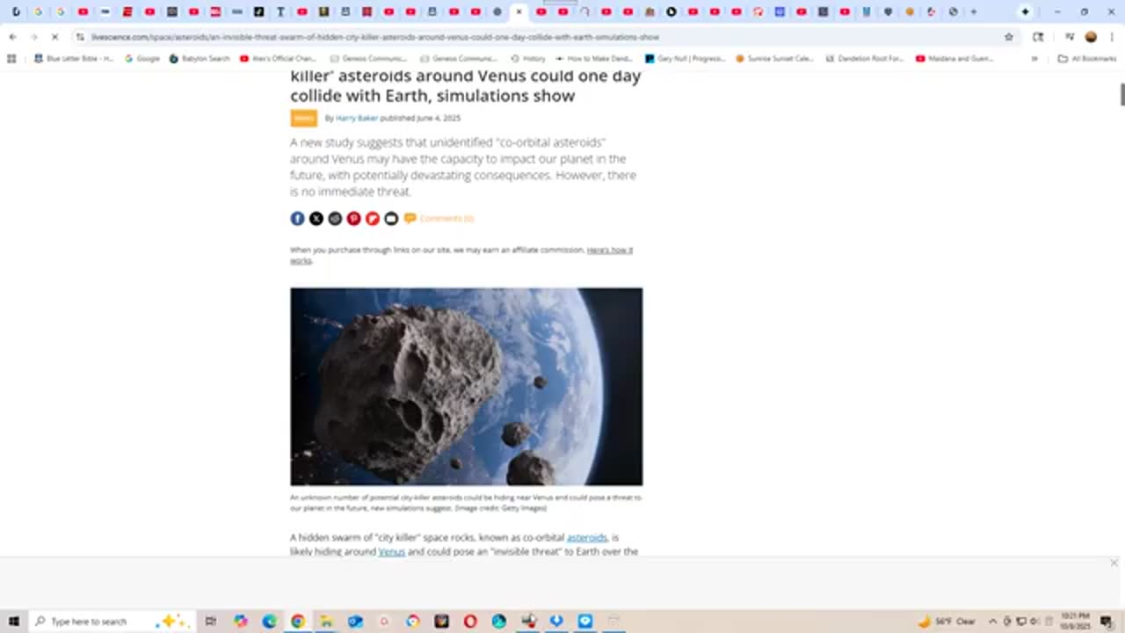Viewport: 1125px width, 633px height.
Task: Open Chrome extensions puzzle icon
Action: tap(1038, 37)
